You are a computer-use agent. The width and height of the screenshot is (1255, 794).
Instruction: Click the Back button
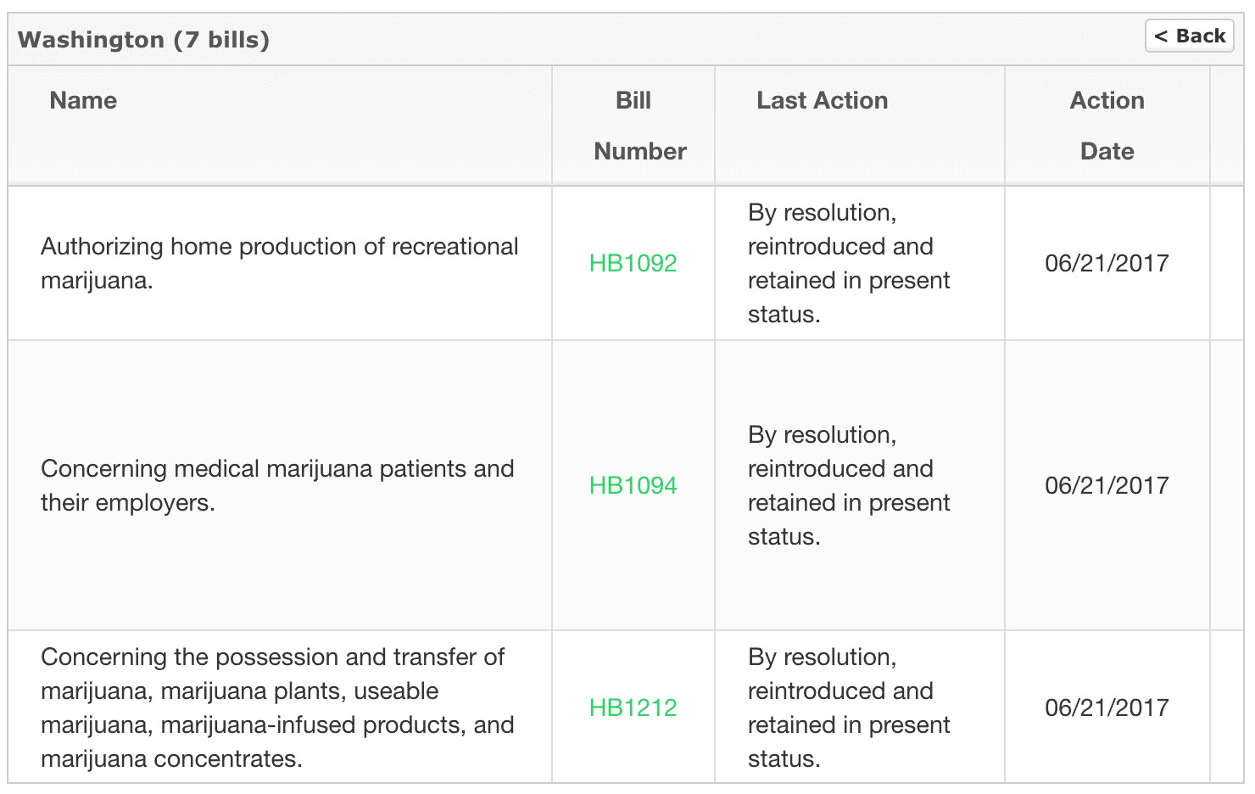[1189, 36]
